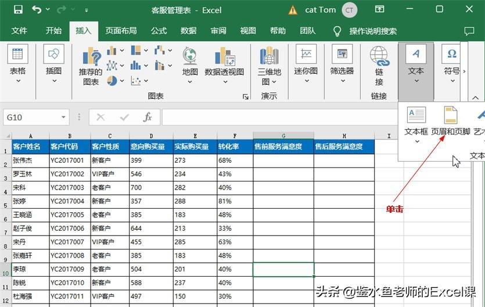Switch to the 开始 tab

coord(53,31)
